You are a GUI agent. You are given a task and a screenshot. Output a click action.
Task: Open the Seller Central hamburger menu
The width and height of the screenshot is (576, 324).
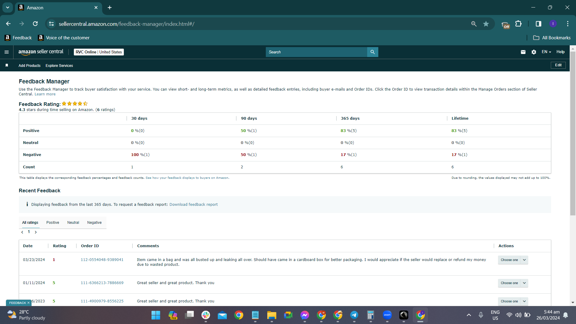7,52
